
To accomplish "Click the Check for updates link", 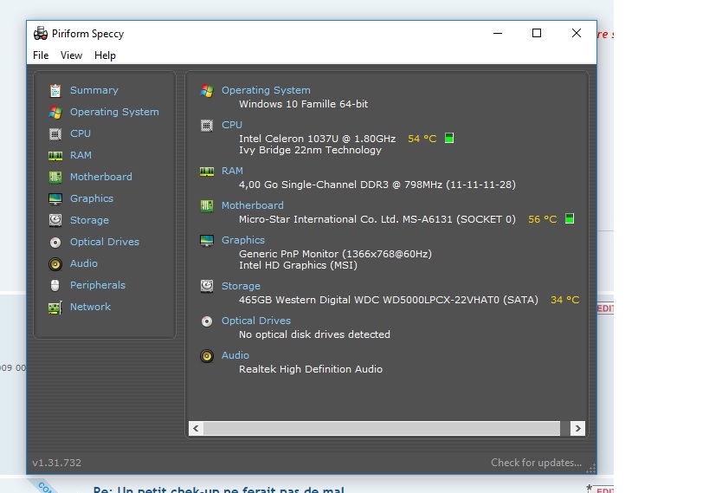I will click(536, 463).
